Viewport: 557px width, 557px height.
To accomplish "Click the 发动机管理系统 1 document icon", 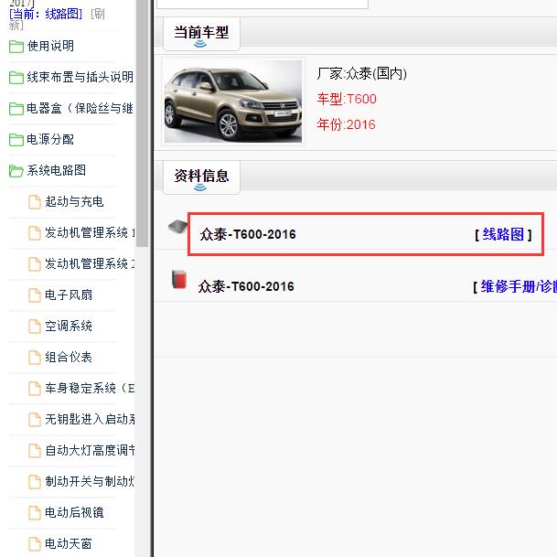I will click(x=35, y=233).
